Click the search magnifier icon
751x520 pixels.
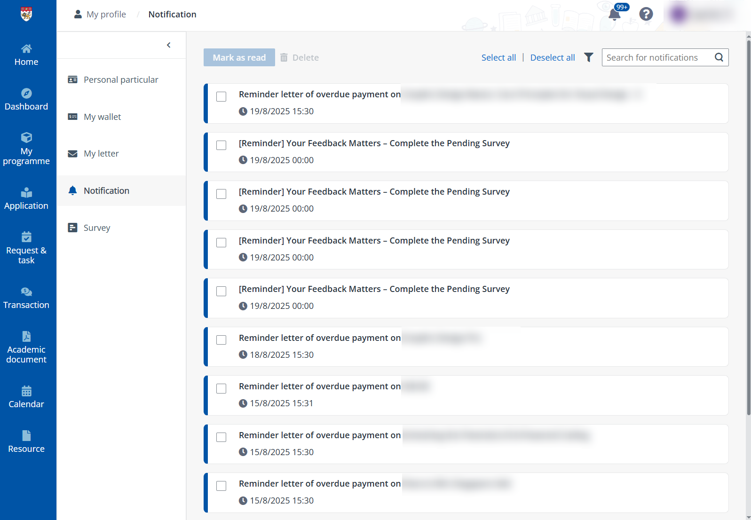click(719, 57)
